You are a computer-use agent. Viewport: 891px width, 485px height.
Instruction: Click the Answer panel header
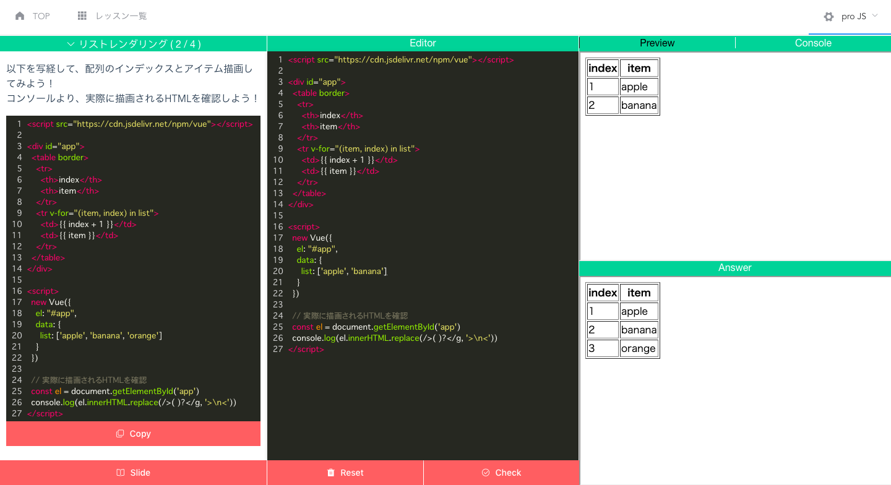click(734, 268)
